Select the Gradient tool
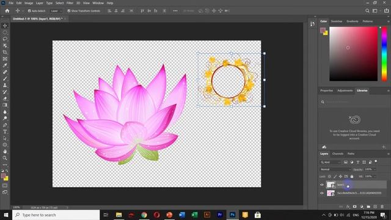 click(5, 105)
